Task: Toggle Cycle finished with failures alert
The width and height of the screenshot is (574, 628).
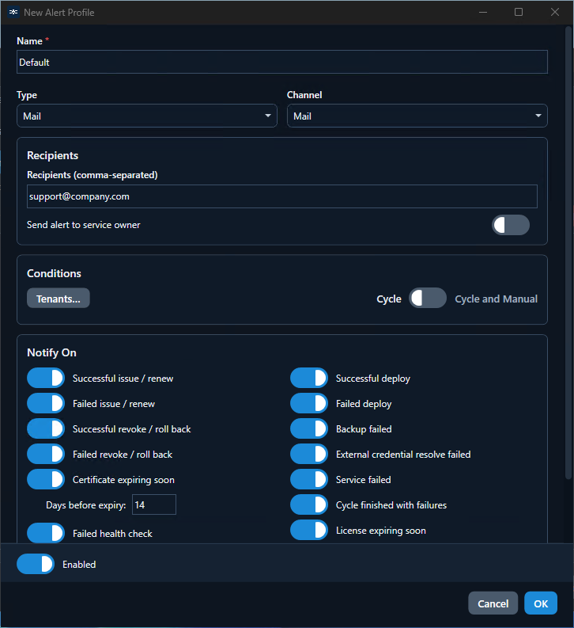Action: [309, 504]
